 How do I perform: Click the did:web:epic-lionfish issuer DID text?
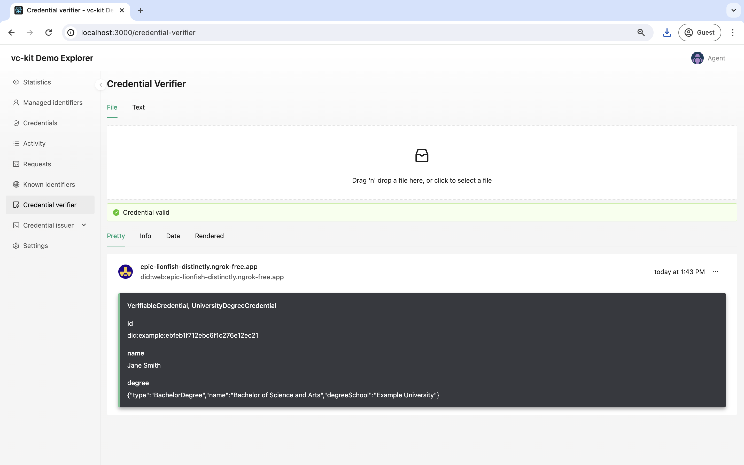pyautogui.click(x=212, y=277)
